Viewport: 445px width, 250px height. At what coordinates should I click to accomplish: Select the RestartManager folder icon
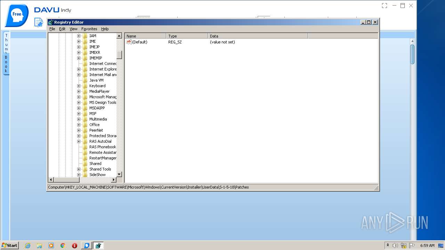click(85, 158)
